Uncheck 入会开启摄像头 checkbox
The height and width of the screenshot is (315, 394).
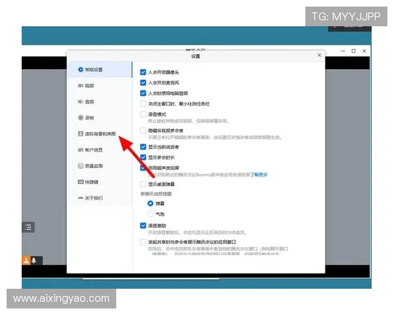[x=143, y=72]
